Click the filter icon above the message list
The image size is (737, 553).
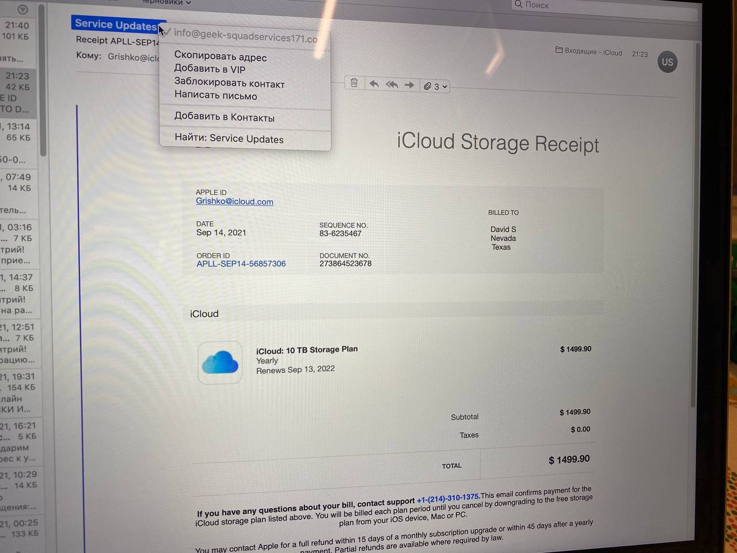(22, 9)
